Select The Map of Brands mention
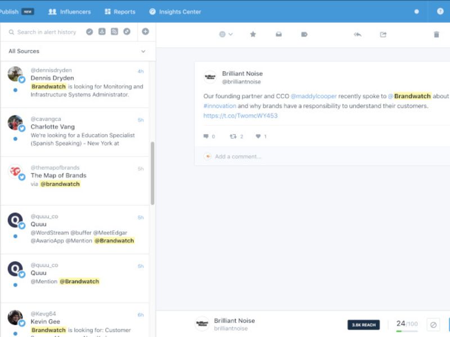Screen dimensions: 450x337 75,181
